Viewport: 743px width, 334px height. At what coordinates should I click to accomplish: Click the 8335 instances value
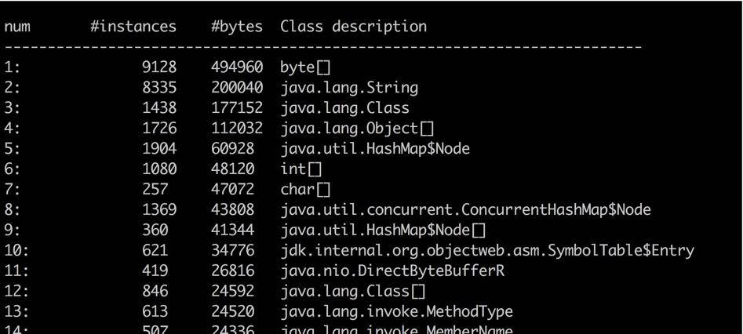(x=159, y=87)
